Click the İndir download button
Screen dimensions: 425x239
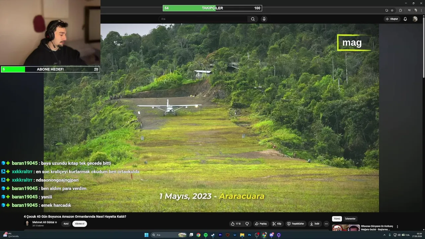(315, 224)
